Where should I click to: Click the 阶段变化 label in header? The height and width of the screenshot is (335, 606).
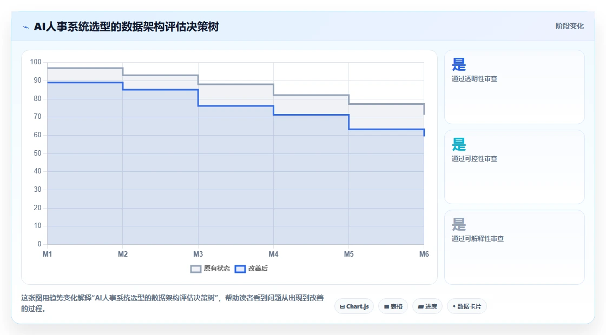tap(570, 26)
